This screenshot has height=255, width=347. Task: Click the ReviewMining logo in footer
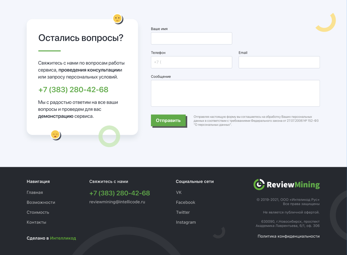[287, 185]
